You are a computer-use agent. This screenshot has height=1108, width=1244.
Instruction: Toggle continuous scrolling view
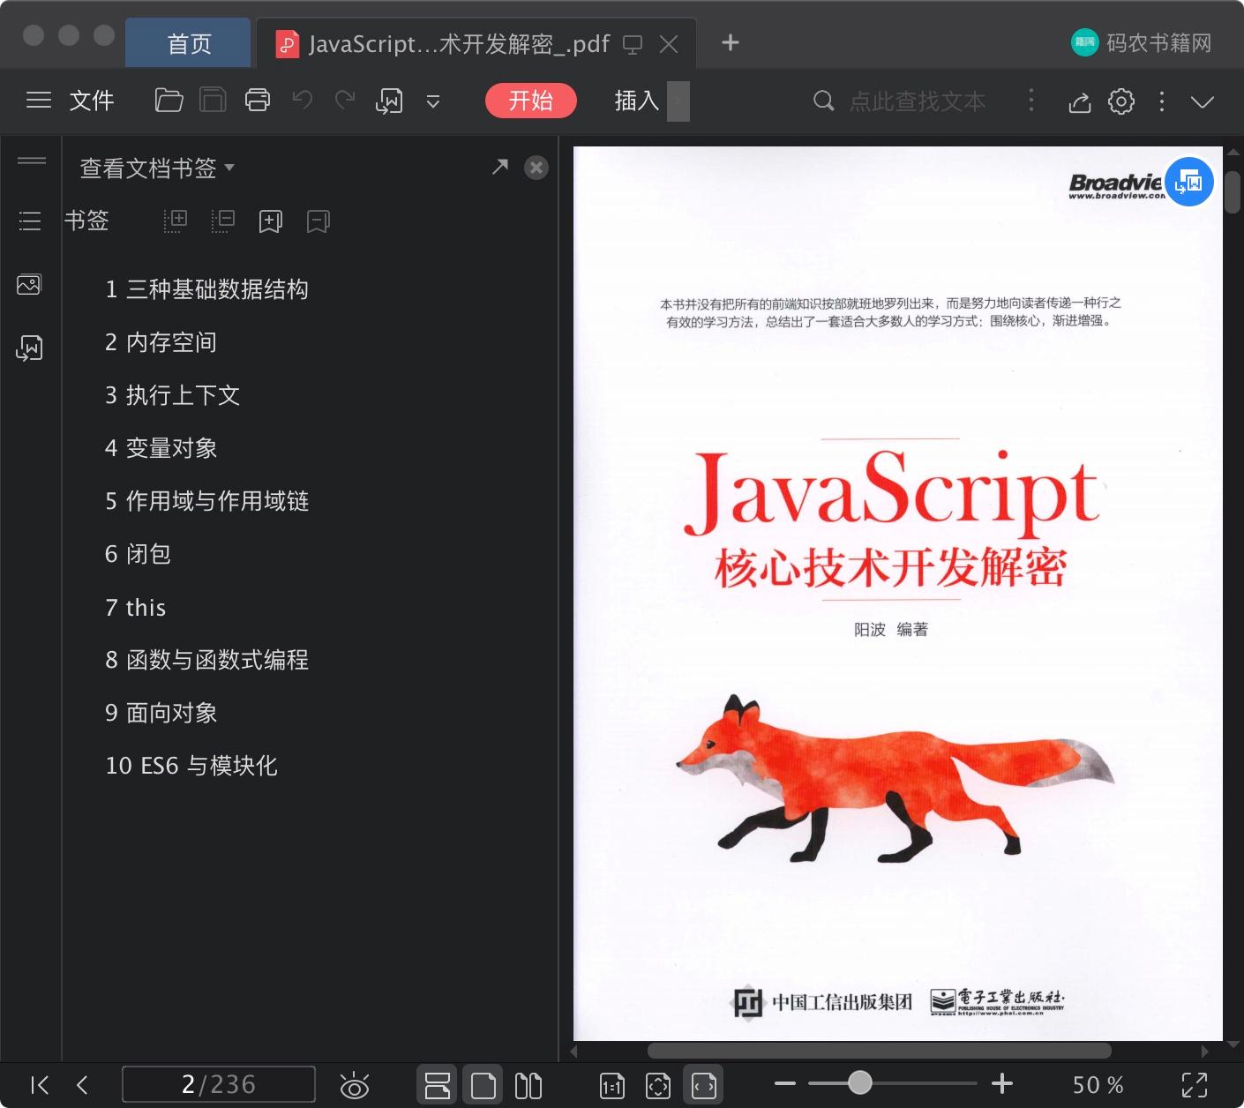tap(437, 1085)
